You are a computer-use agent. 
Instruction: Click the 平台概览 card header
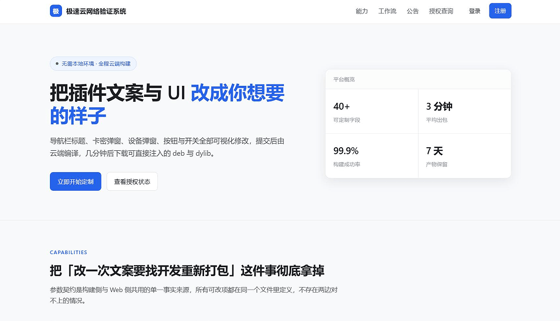click(418, 79)
